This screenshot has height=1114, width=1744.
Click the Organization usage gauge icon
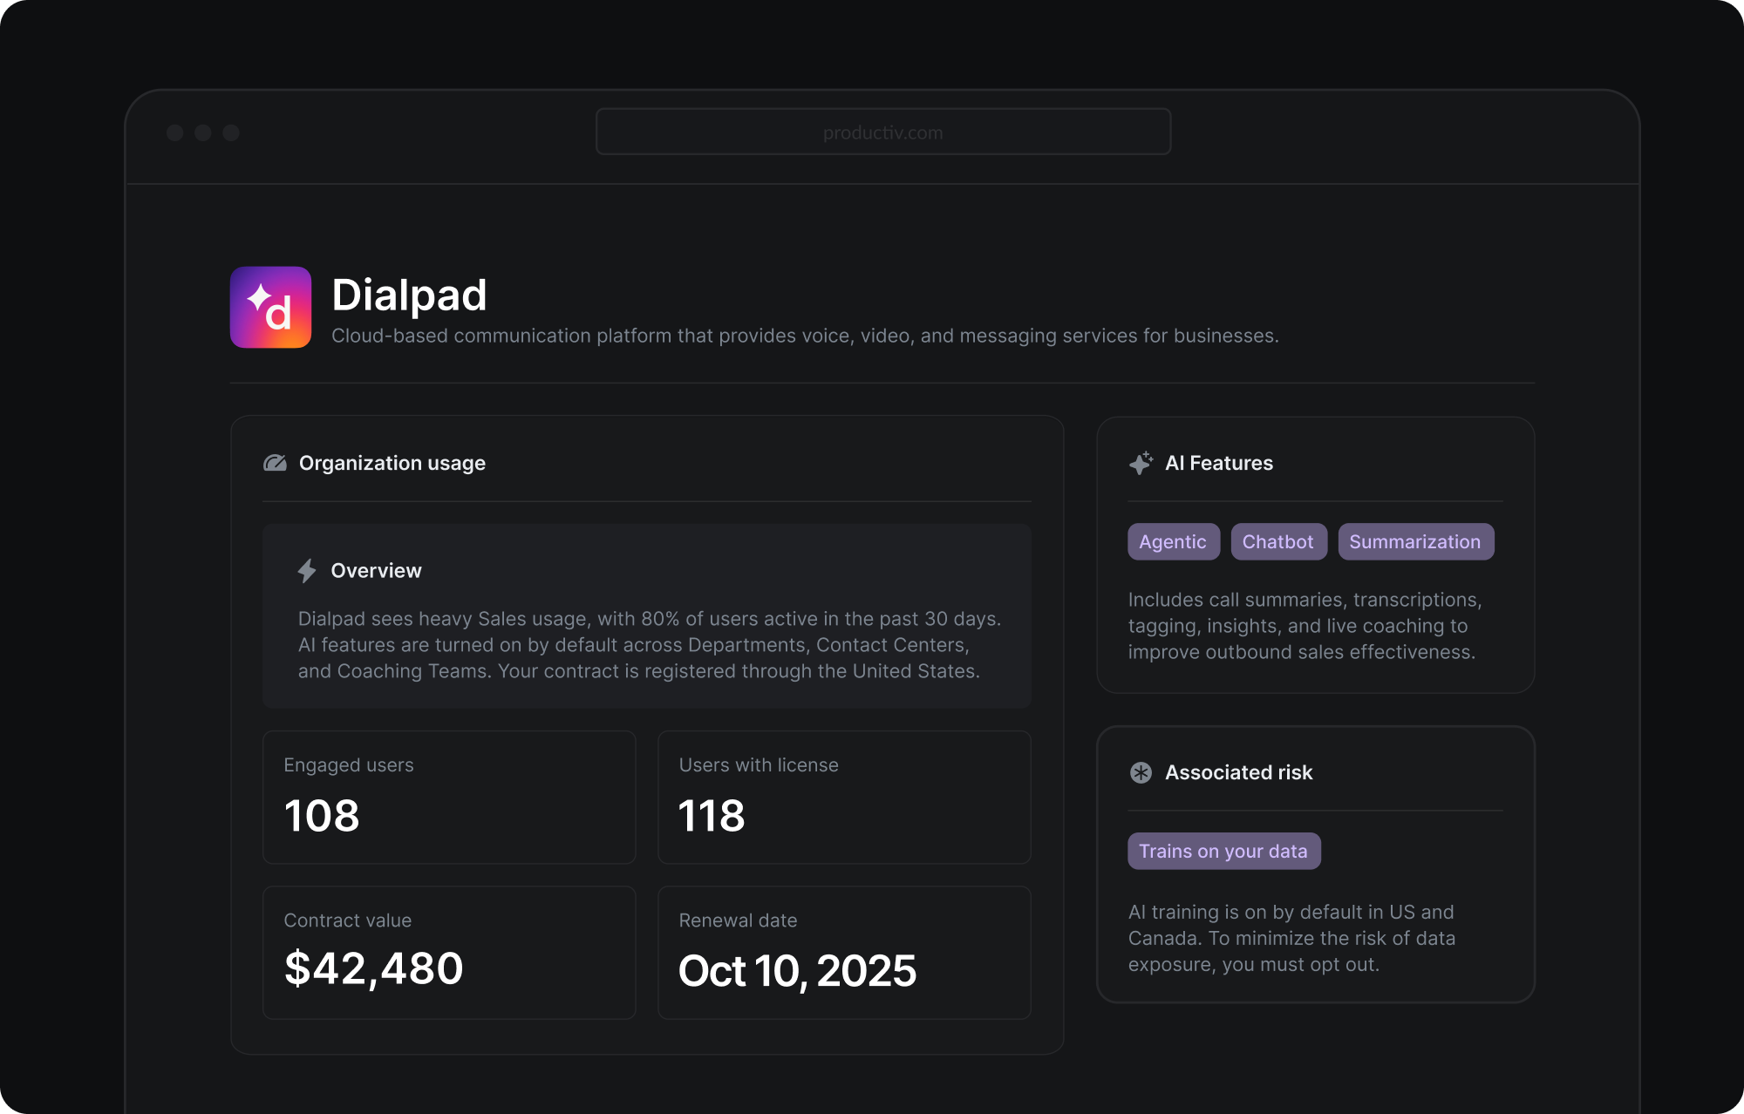[x=275, y=463]
